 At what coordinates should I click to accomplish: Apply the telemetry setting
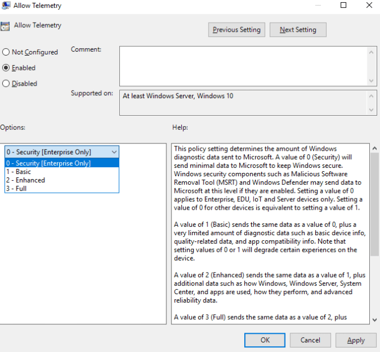[x=356, y=340]
